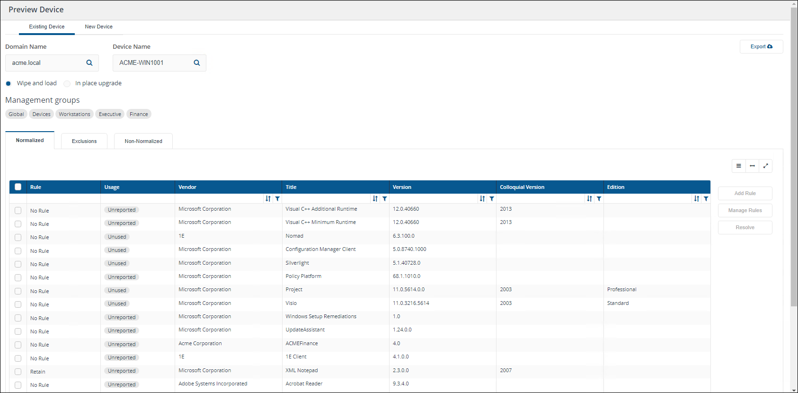Check the Nomad row checkbox

[18, 237]
